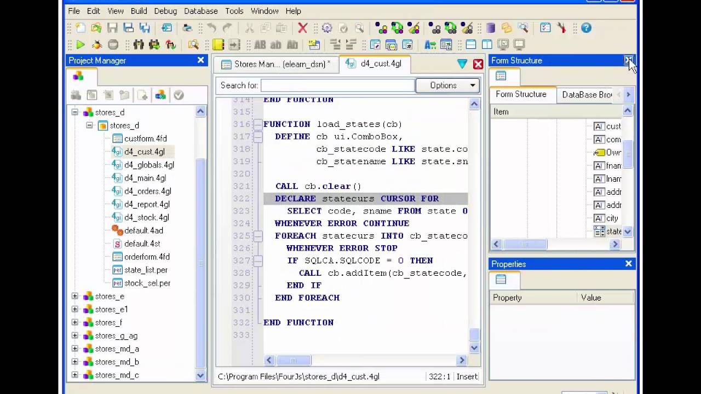Open the Stores Man... (elearn_dsn) editor tab

point(277,64)
